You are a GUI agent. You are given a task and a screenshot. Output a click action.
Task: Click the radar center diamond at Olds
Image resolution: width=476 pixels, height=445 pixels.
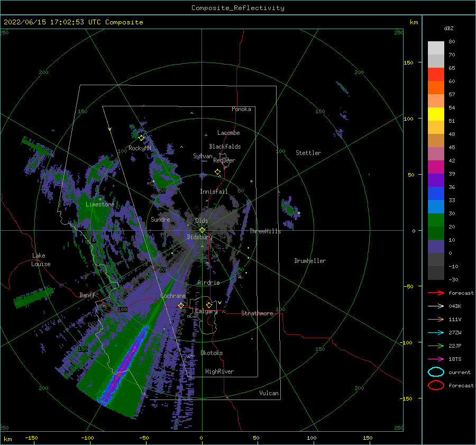coord(202,230)
